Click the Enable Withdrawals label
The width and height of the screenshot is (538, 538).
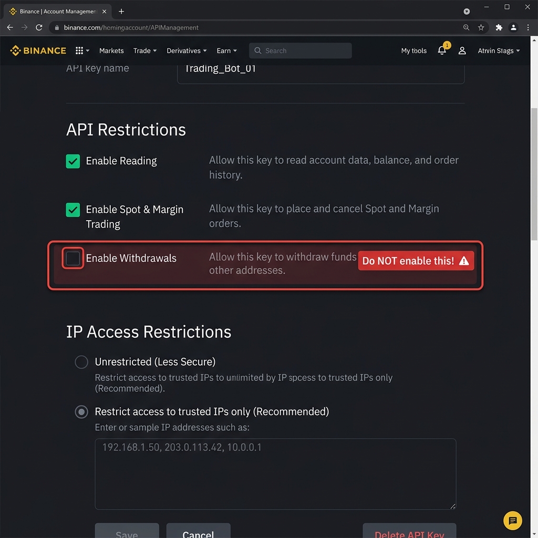click(131, 258)
